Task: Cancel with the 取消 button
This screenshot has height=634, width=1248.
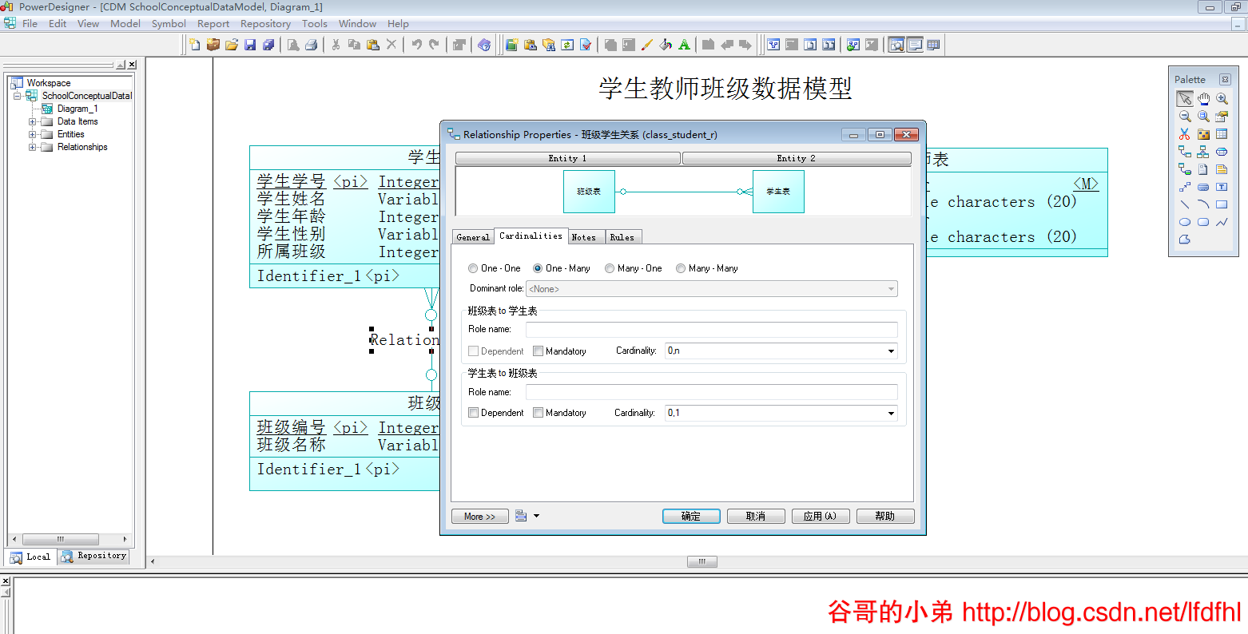Action: [x=756, y=517]
